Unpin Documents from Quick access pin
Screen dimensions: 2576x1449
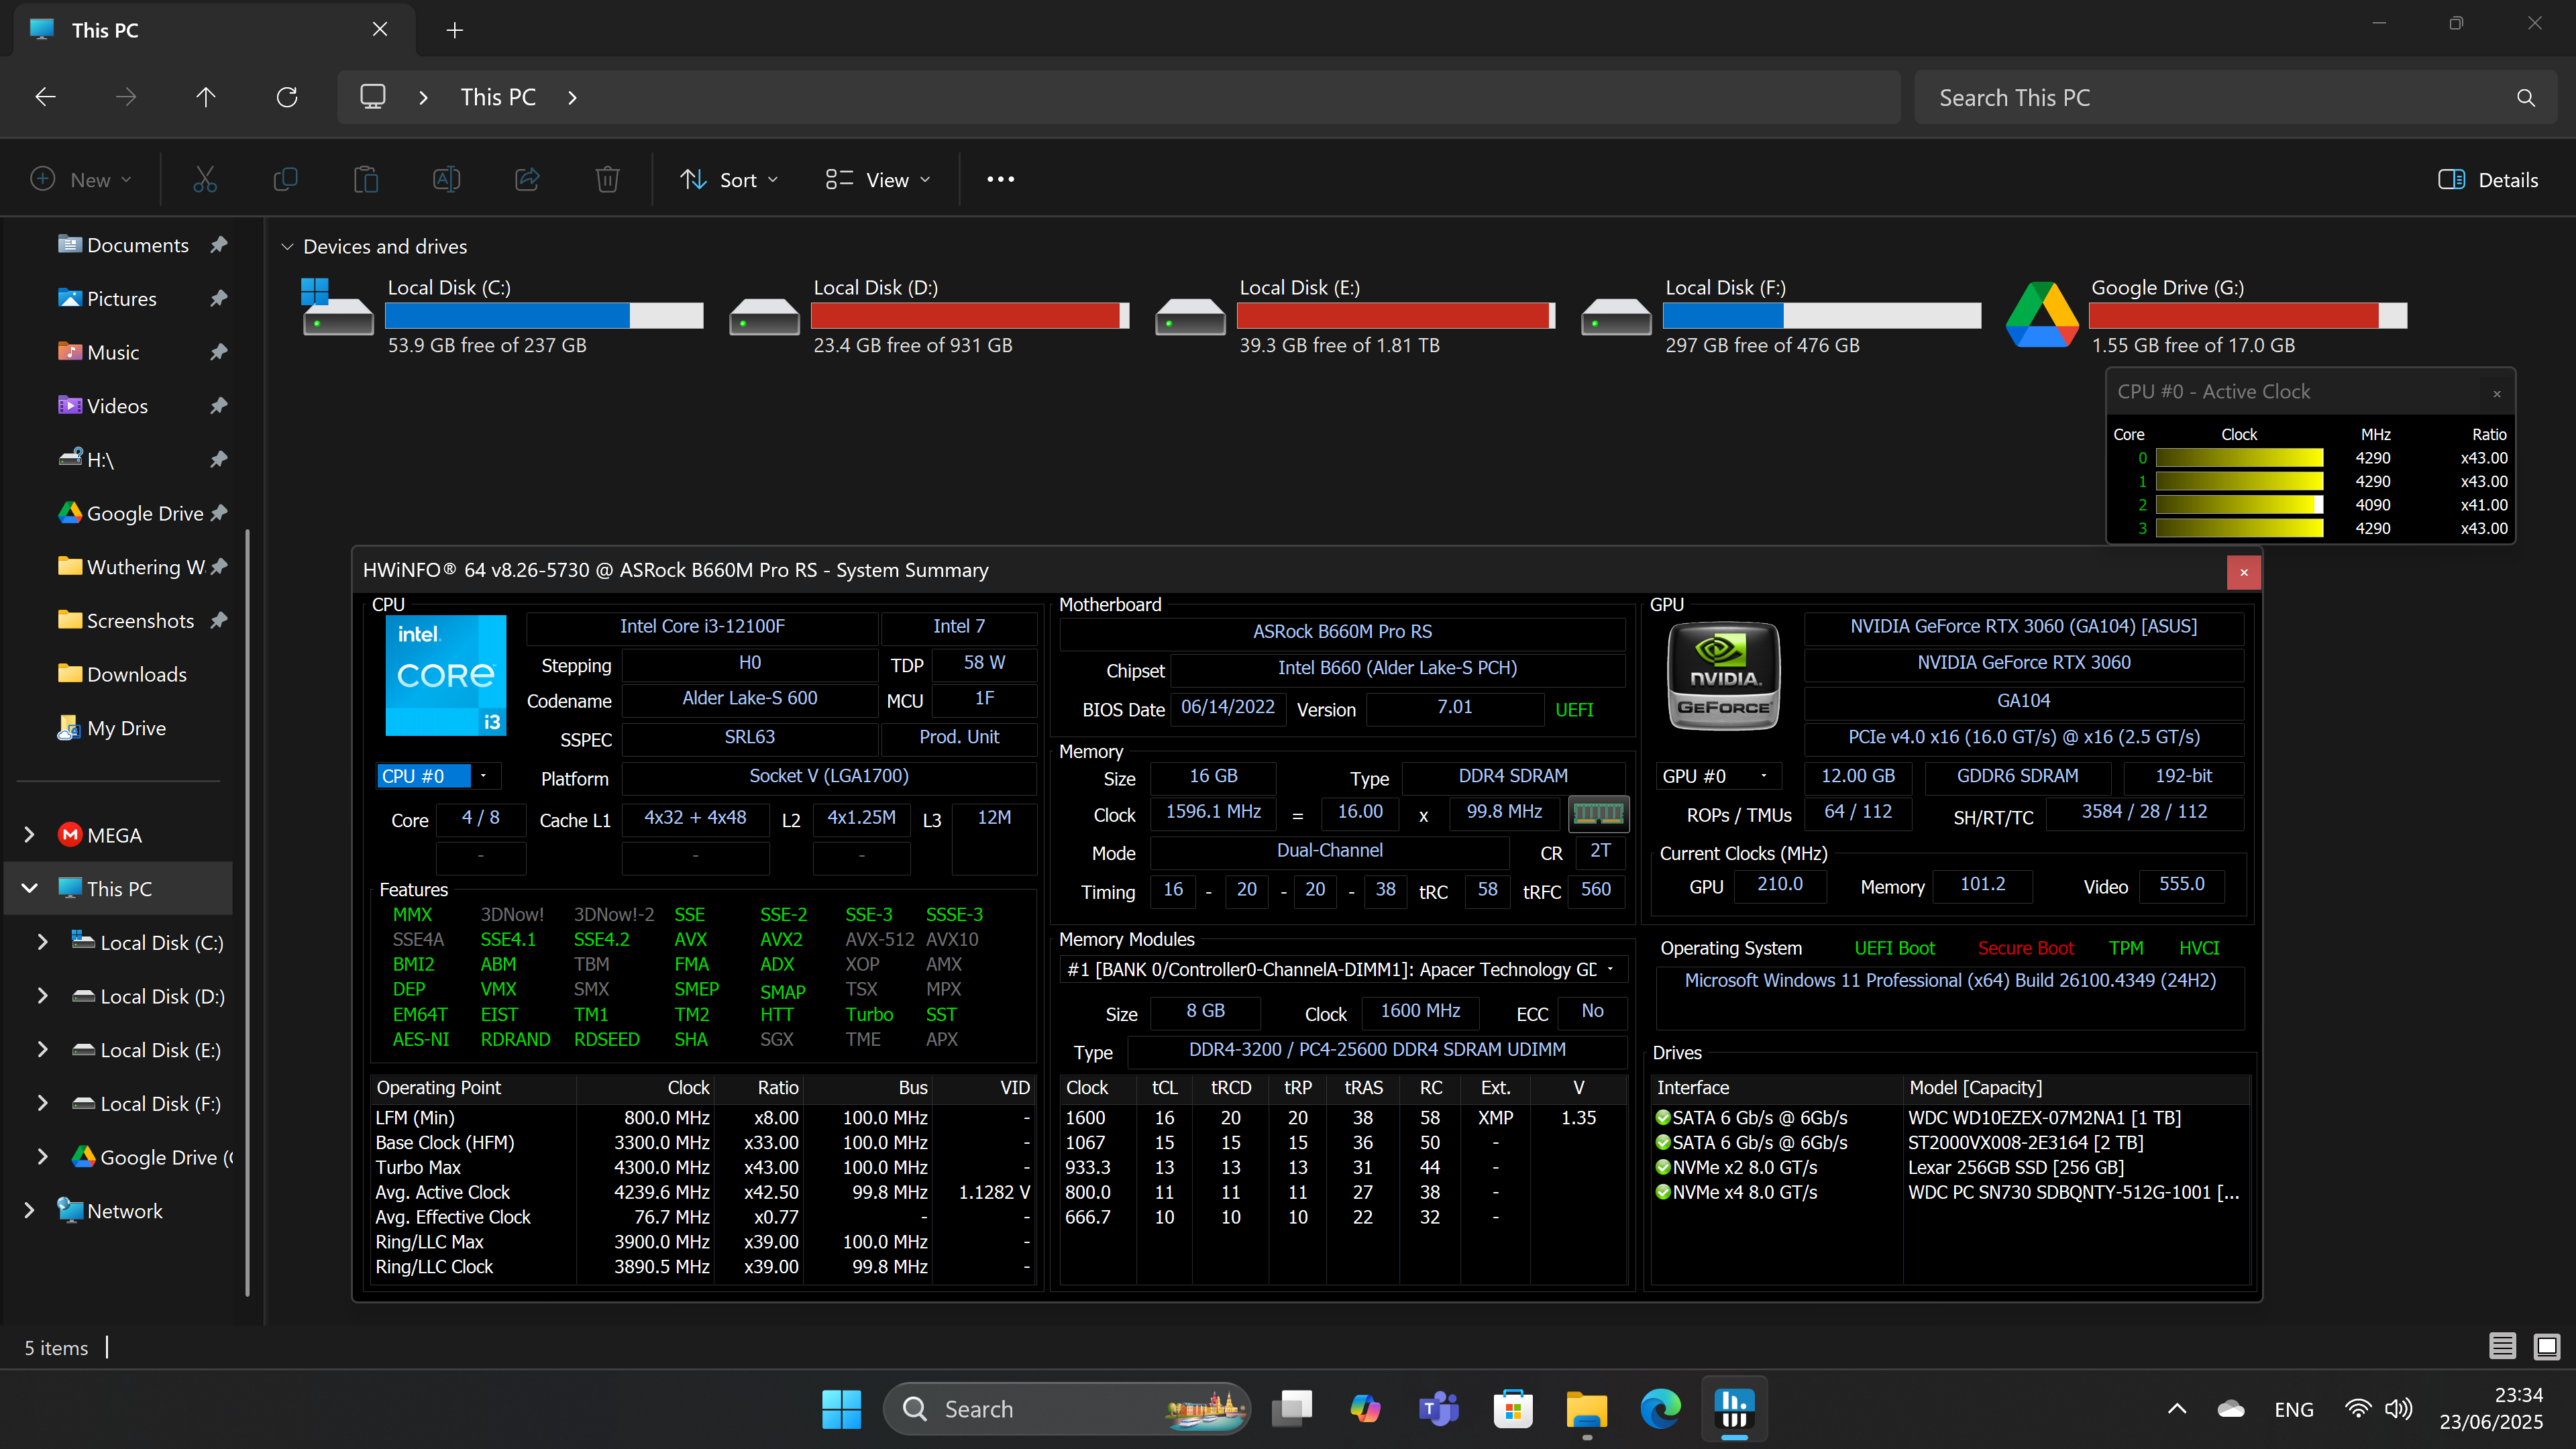point(219,244)
